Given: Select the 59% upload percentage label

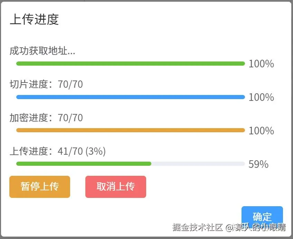Looking at the screenshot, I should (x=258, y=164).
